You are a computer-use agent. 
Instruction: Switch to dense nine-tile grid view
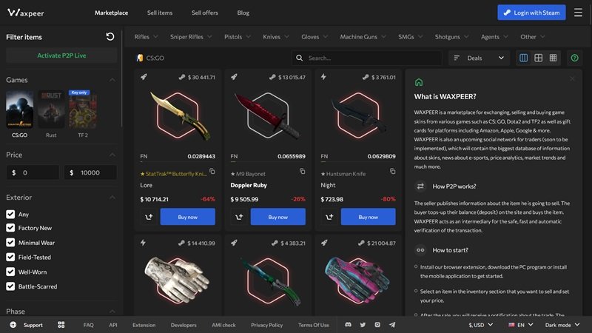pos(553,58)
